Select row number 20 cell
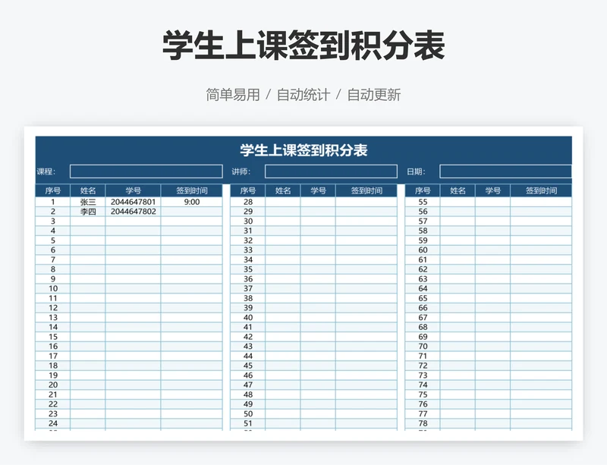This screenshot has width=607, height=465. tap(52, 385)
